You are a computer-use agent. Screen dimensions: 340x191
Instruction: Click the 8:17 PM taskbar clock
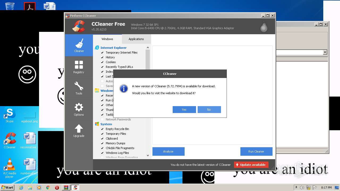click(x=326, y=188)
